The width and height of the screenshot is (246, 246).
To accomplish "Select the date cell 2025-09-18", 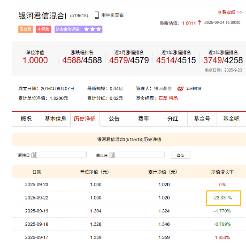I will click(x=37, y=224).
